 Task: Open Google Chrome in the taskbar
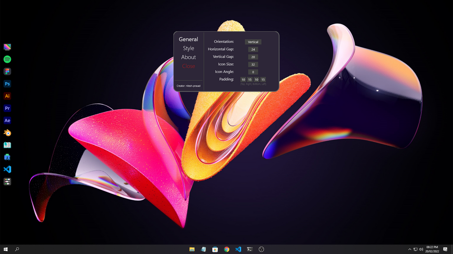pyautogui.click(x=227, y=250)
